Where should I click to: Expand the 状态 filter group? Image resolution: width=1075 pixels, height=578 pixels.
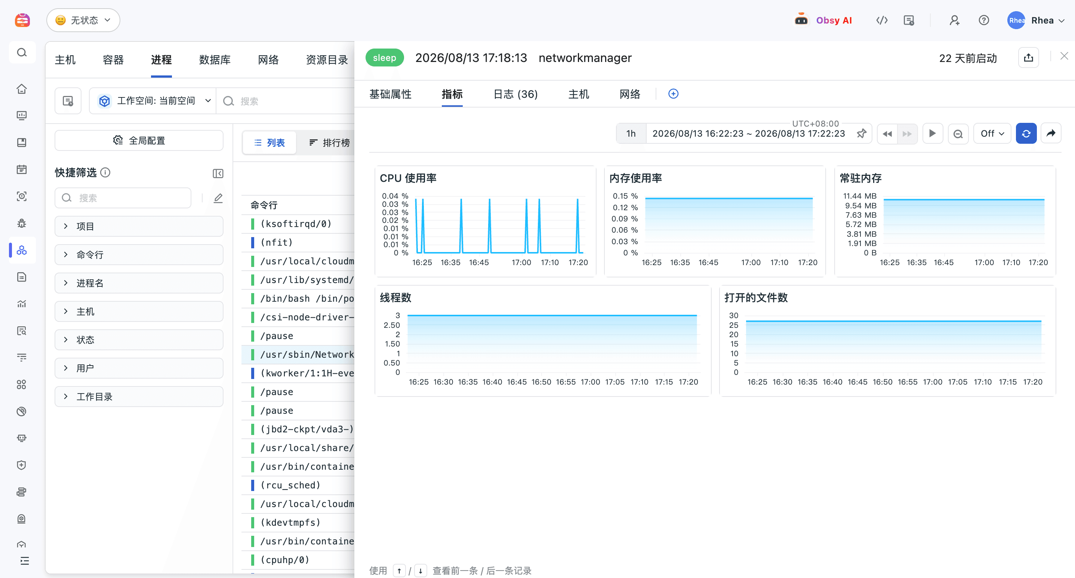pyautogui.click(x=139, y=340)
